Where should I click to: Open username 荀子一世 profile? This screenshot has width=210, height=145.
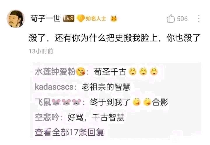[x=45, y=18]
